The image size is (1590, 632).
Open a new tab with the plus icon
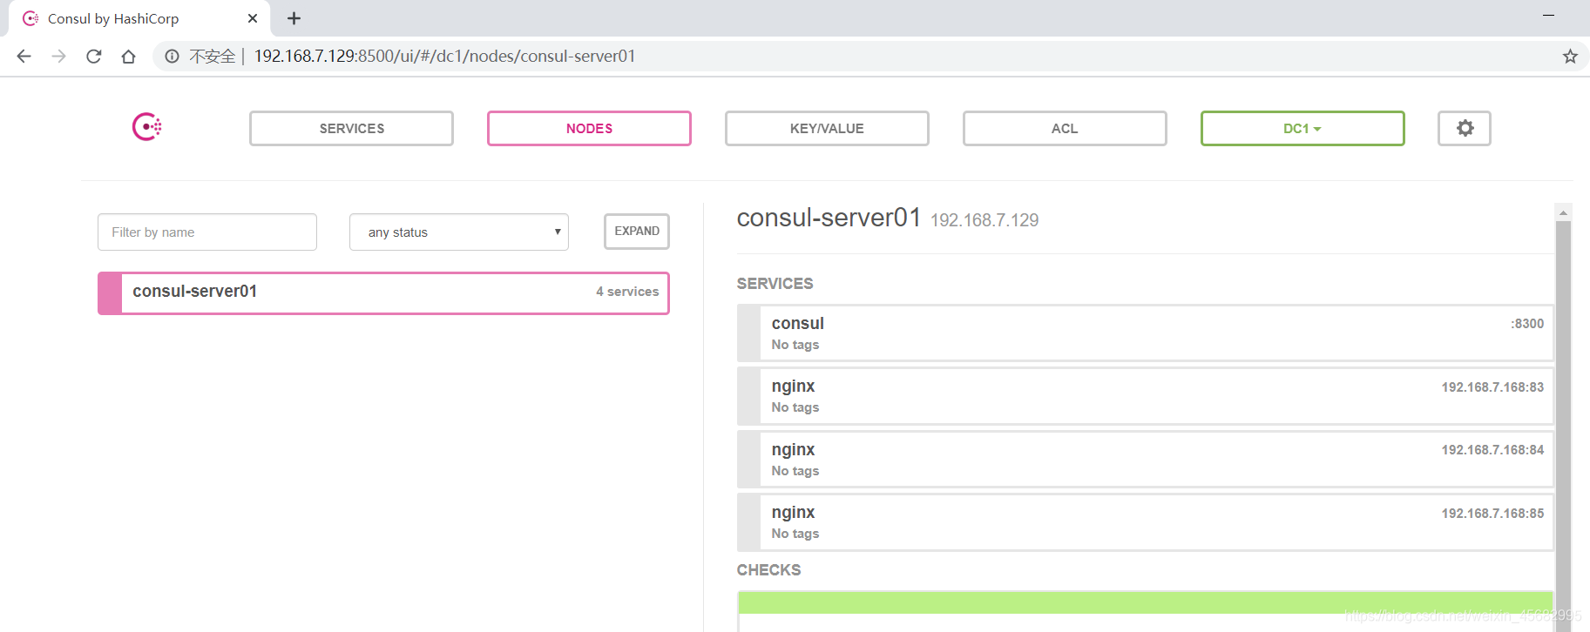coord(294,18)
